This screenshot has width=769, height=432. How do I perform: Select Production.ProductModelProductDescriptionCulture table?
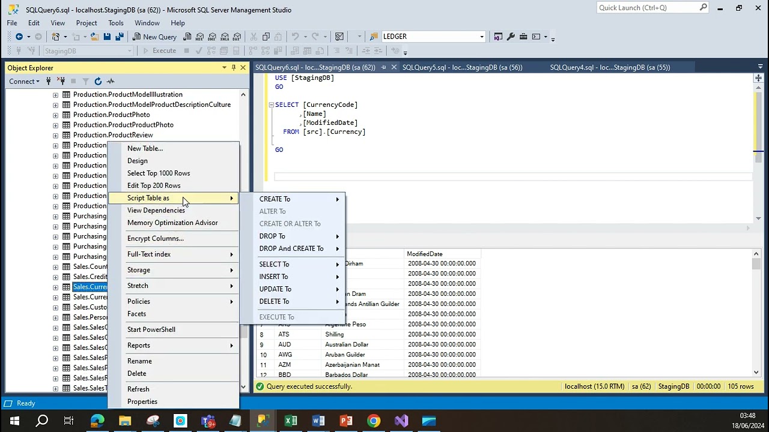click(x=152, y=105)
